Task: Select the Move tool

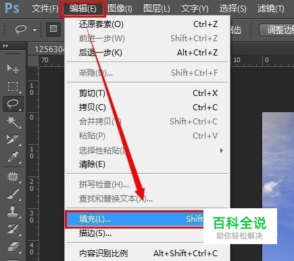Action: [x=13, y=68]
